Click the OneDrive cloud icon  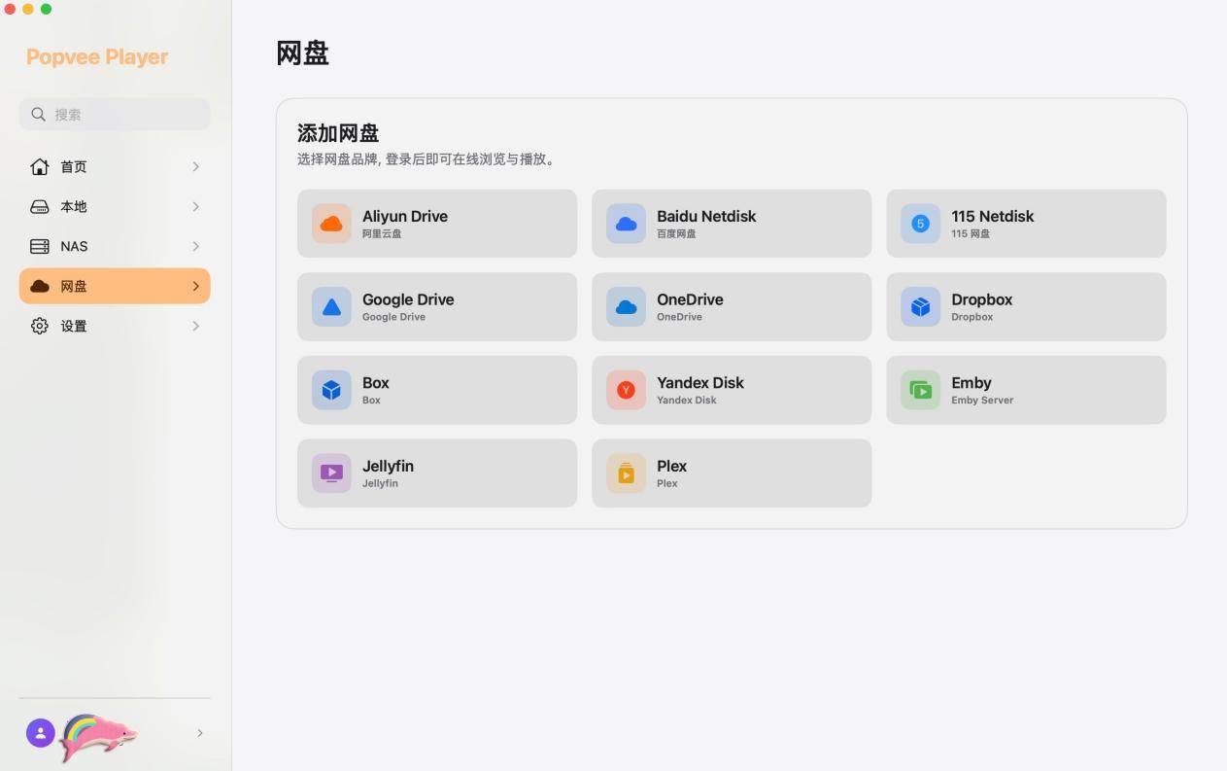(626, 307)
